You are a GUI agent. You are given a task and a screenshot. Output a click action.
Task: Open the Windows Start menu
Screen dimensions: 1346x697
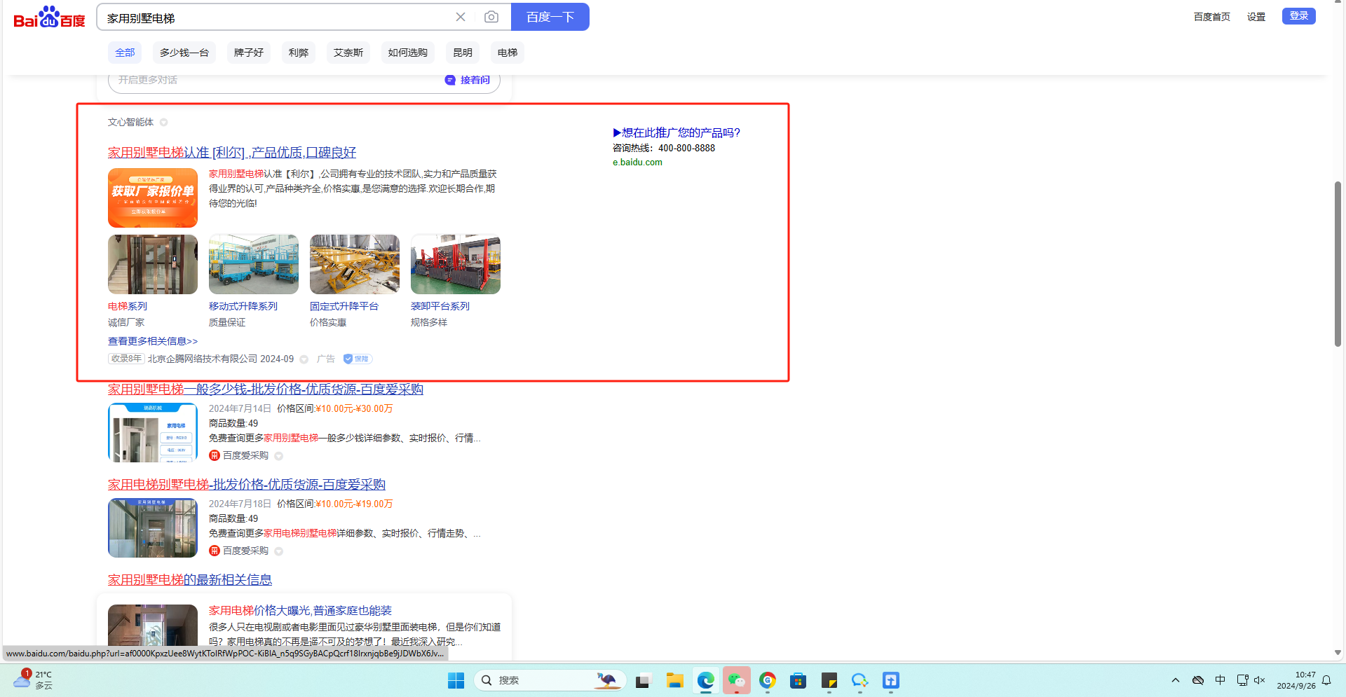click(x=456, y=680)
